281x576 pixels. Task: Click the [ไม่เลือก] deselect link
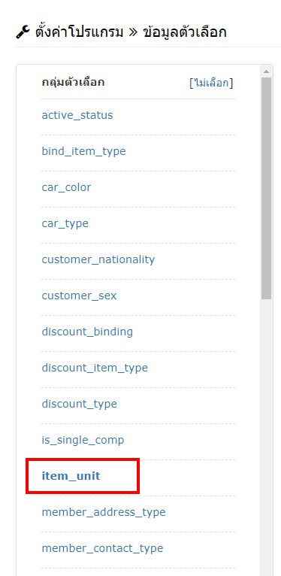coord(211,83)
